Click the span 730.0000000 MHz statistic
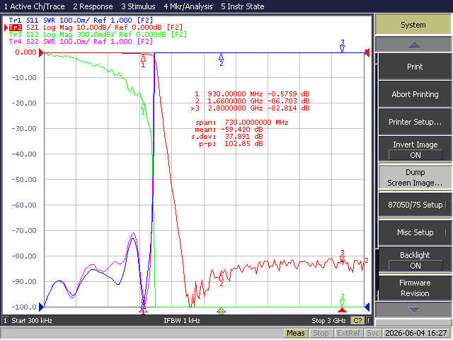The width and height of the screenshot is (453, 340). click(242, 123)
